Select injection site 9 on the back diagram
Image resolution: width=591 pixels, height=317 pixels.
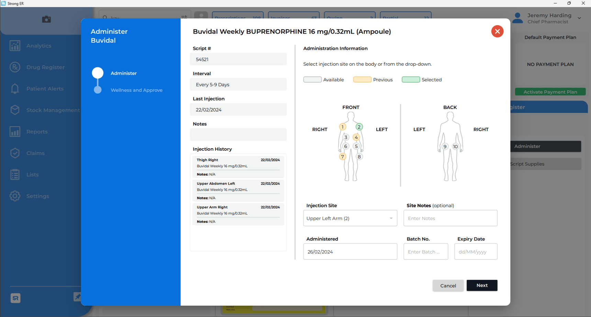coord(445,146)
